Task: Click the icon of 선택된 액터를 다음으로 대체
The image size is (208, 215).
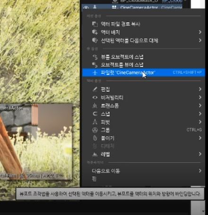Action: point(95,41)
